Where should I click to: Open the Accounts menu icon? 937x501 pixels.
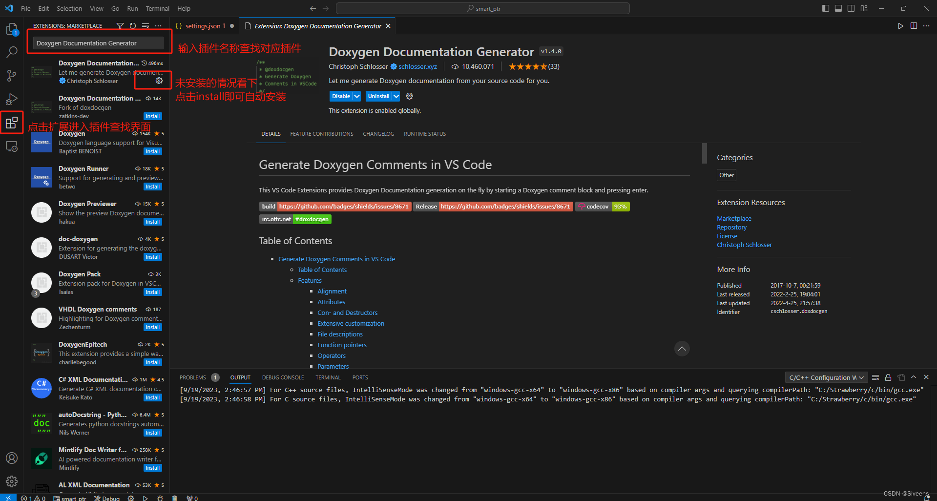click(12, 458)
